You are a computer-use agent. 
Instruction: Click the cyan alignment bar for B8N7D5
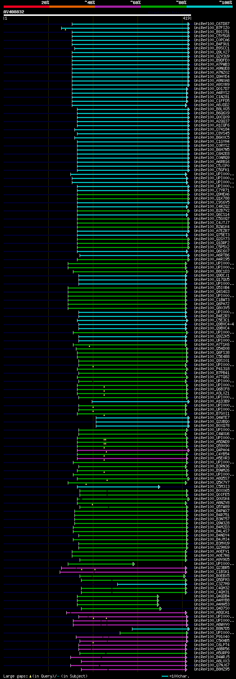click(161, 629)
